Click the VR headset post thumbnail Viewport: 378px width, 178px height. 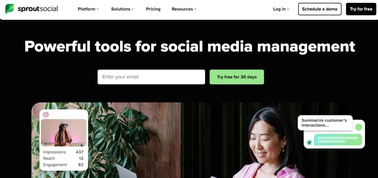pos(64,133)
